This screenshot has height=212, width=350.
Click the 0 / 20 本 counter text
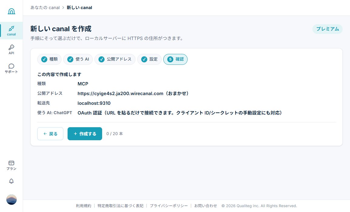coord(115,134)
